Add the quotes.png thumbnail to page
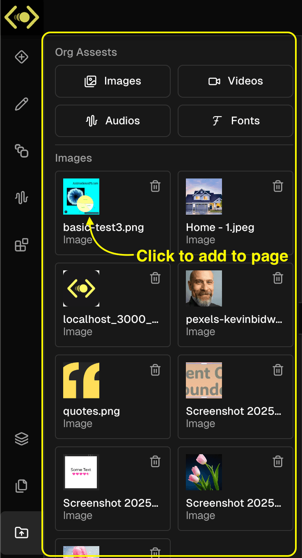 pos(81,380)
